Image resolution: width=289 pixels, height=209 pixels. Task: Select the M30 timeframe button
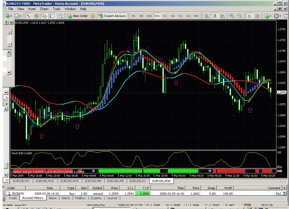click(157, 16)
